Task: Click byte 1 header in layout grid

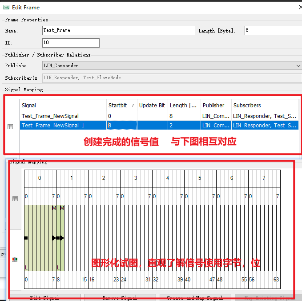Action: pos(72,178)
